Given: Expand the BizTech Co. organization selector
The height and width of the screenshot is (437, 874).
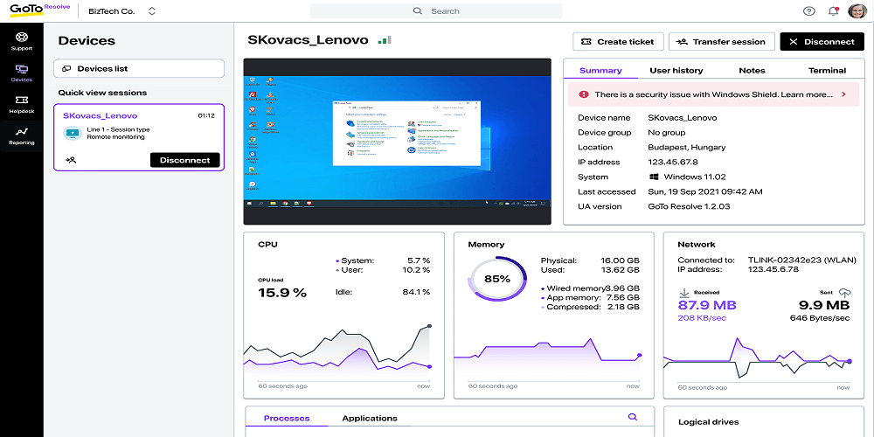Looking at the screenshot, I should 152,11.
